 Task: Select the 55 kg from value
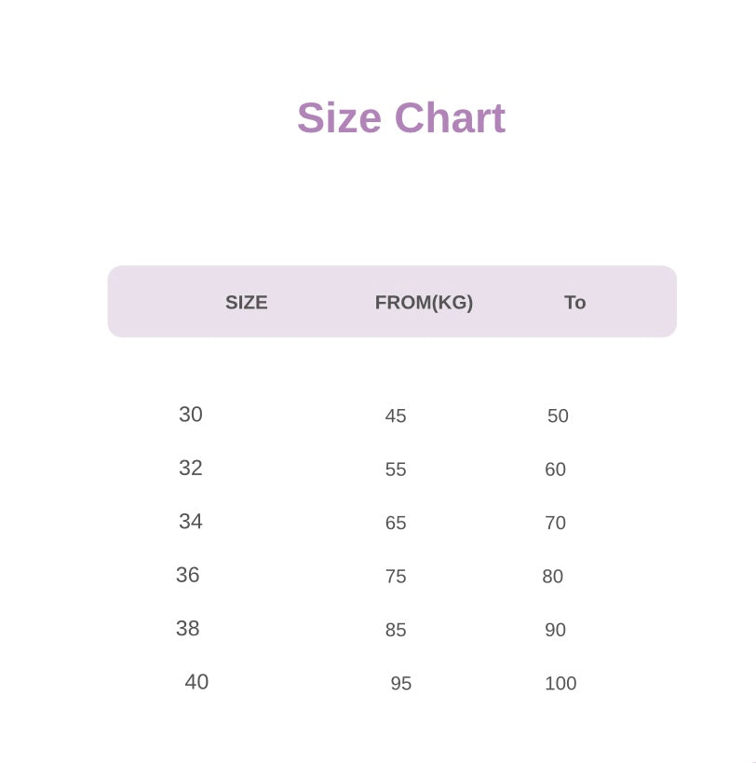click(x=396, y=470)
